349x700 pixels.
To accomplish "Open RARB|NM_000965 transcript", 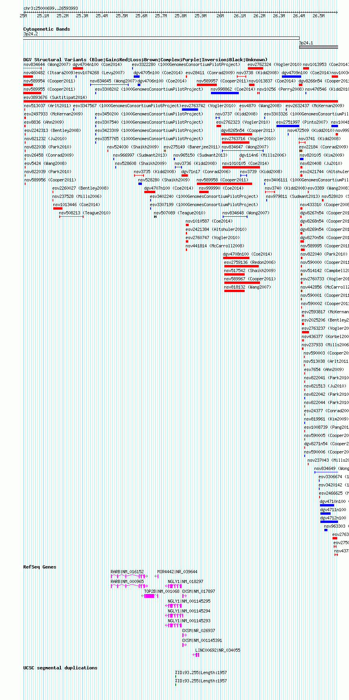I will click(129, 586).
